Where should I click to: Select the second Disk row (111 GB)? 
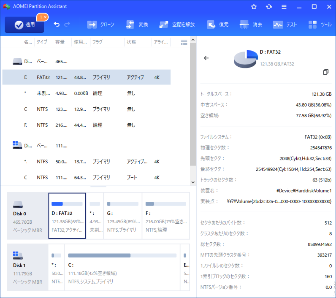(86, 146)
